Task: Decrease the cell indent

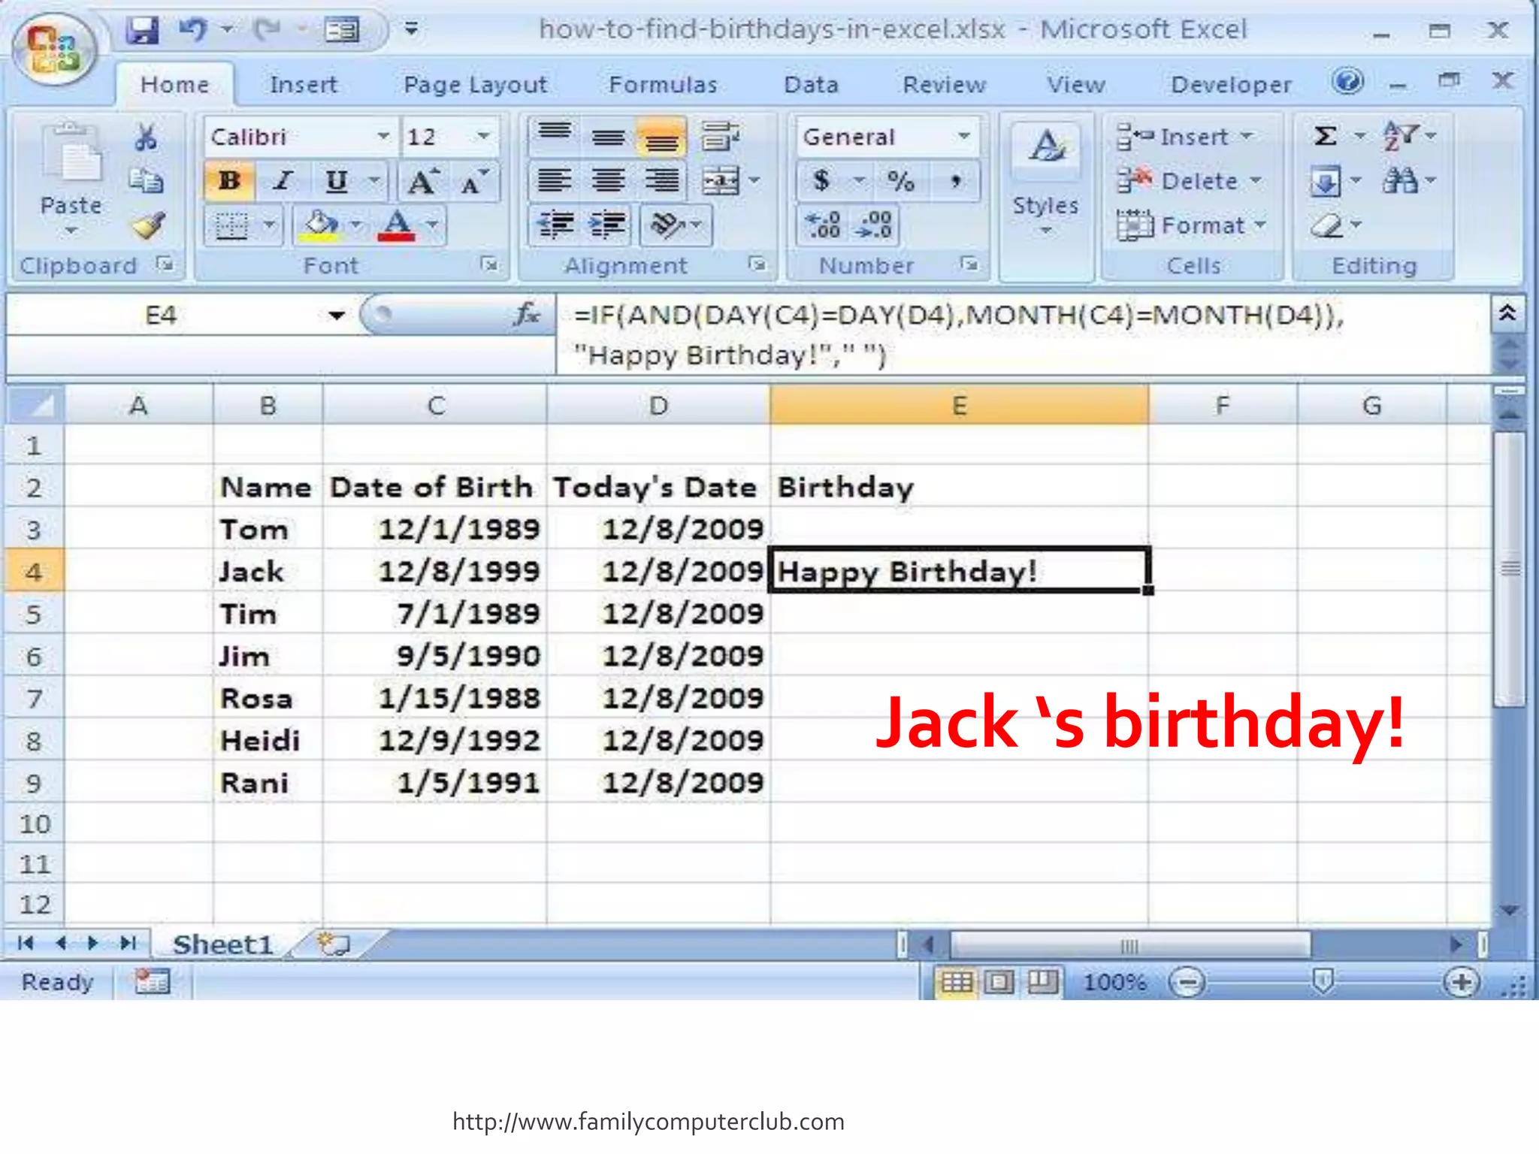Action: [555, 224]
